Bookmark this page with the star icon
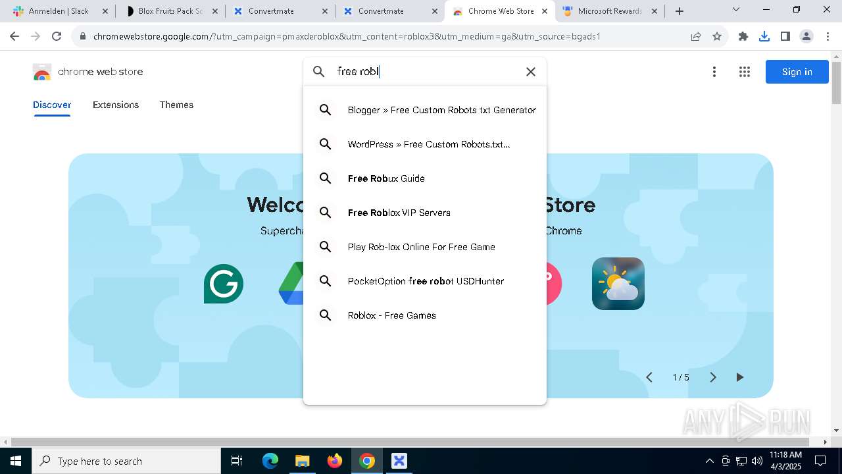This screenshot has height=474, width=842. pyautogui.click(x=717, y=36)
